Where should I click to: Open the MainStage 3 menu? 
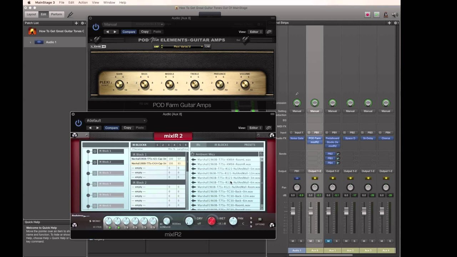45,2
